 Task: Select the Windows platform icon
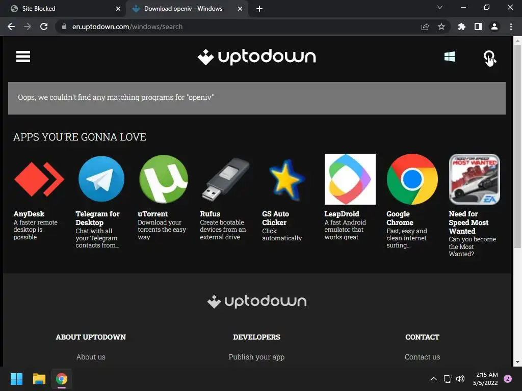[450, 57]
